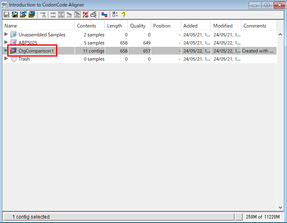Click the Trash bin icon
287x223 pixels.
tap(14, 59)
